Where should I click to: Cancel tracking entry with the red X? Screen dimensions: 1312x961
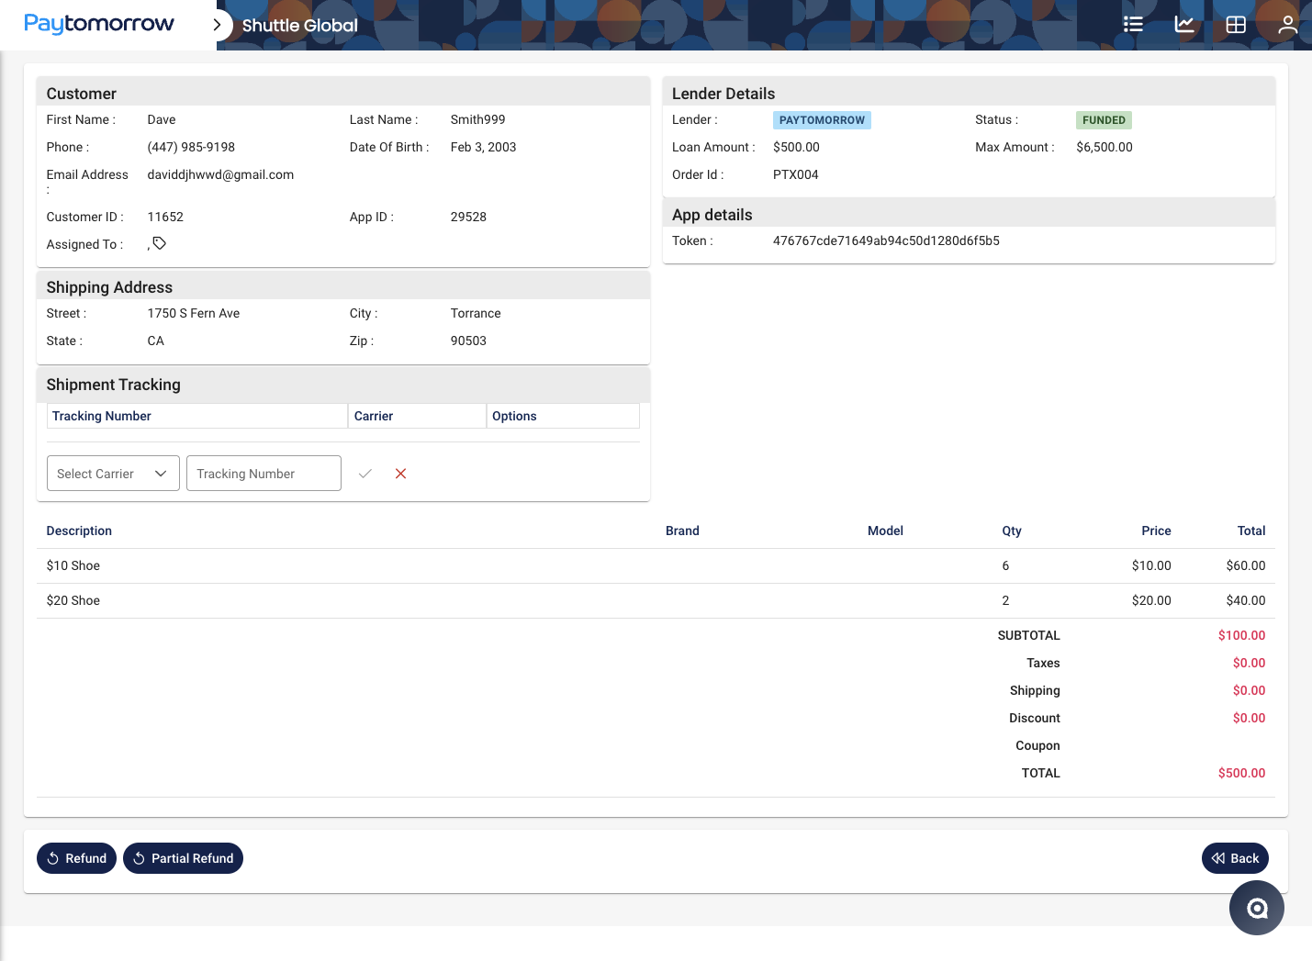400,474
